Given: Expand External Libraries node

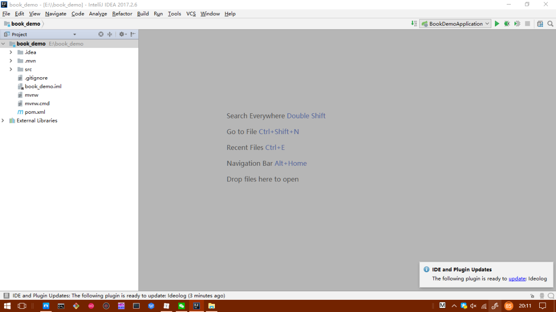Looking at the screenshot, I should point(3,121).
